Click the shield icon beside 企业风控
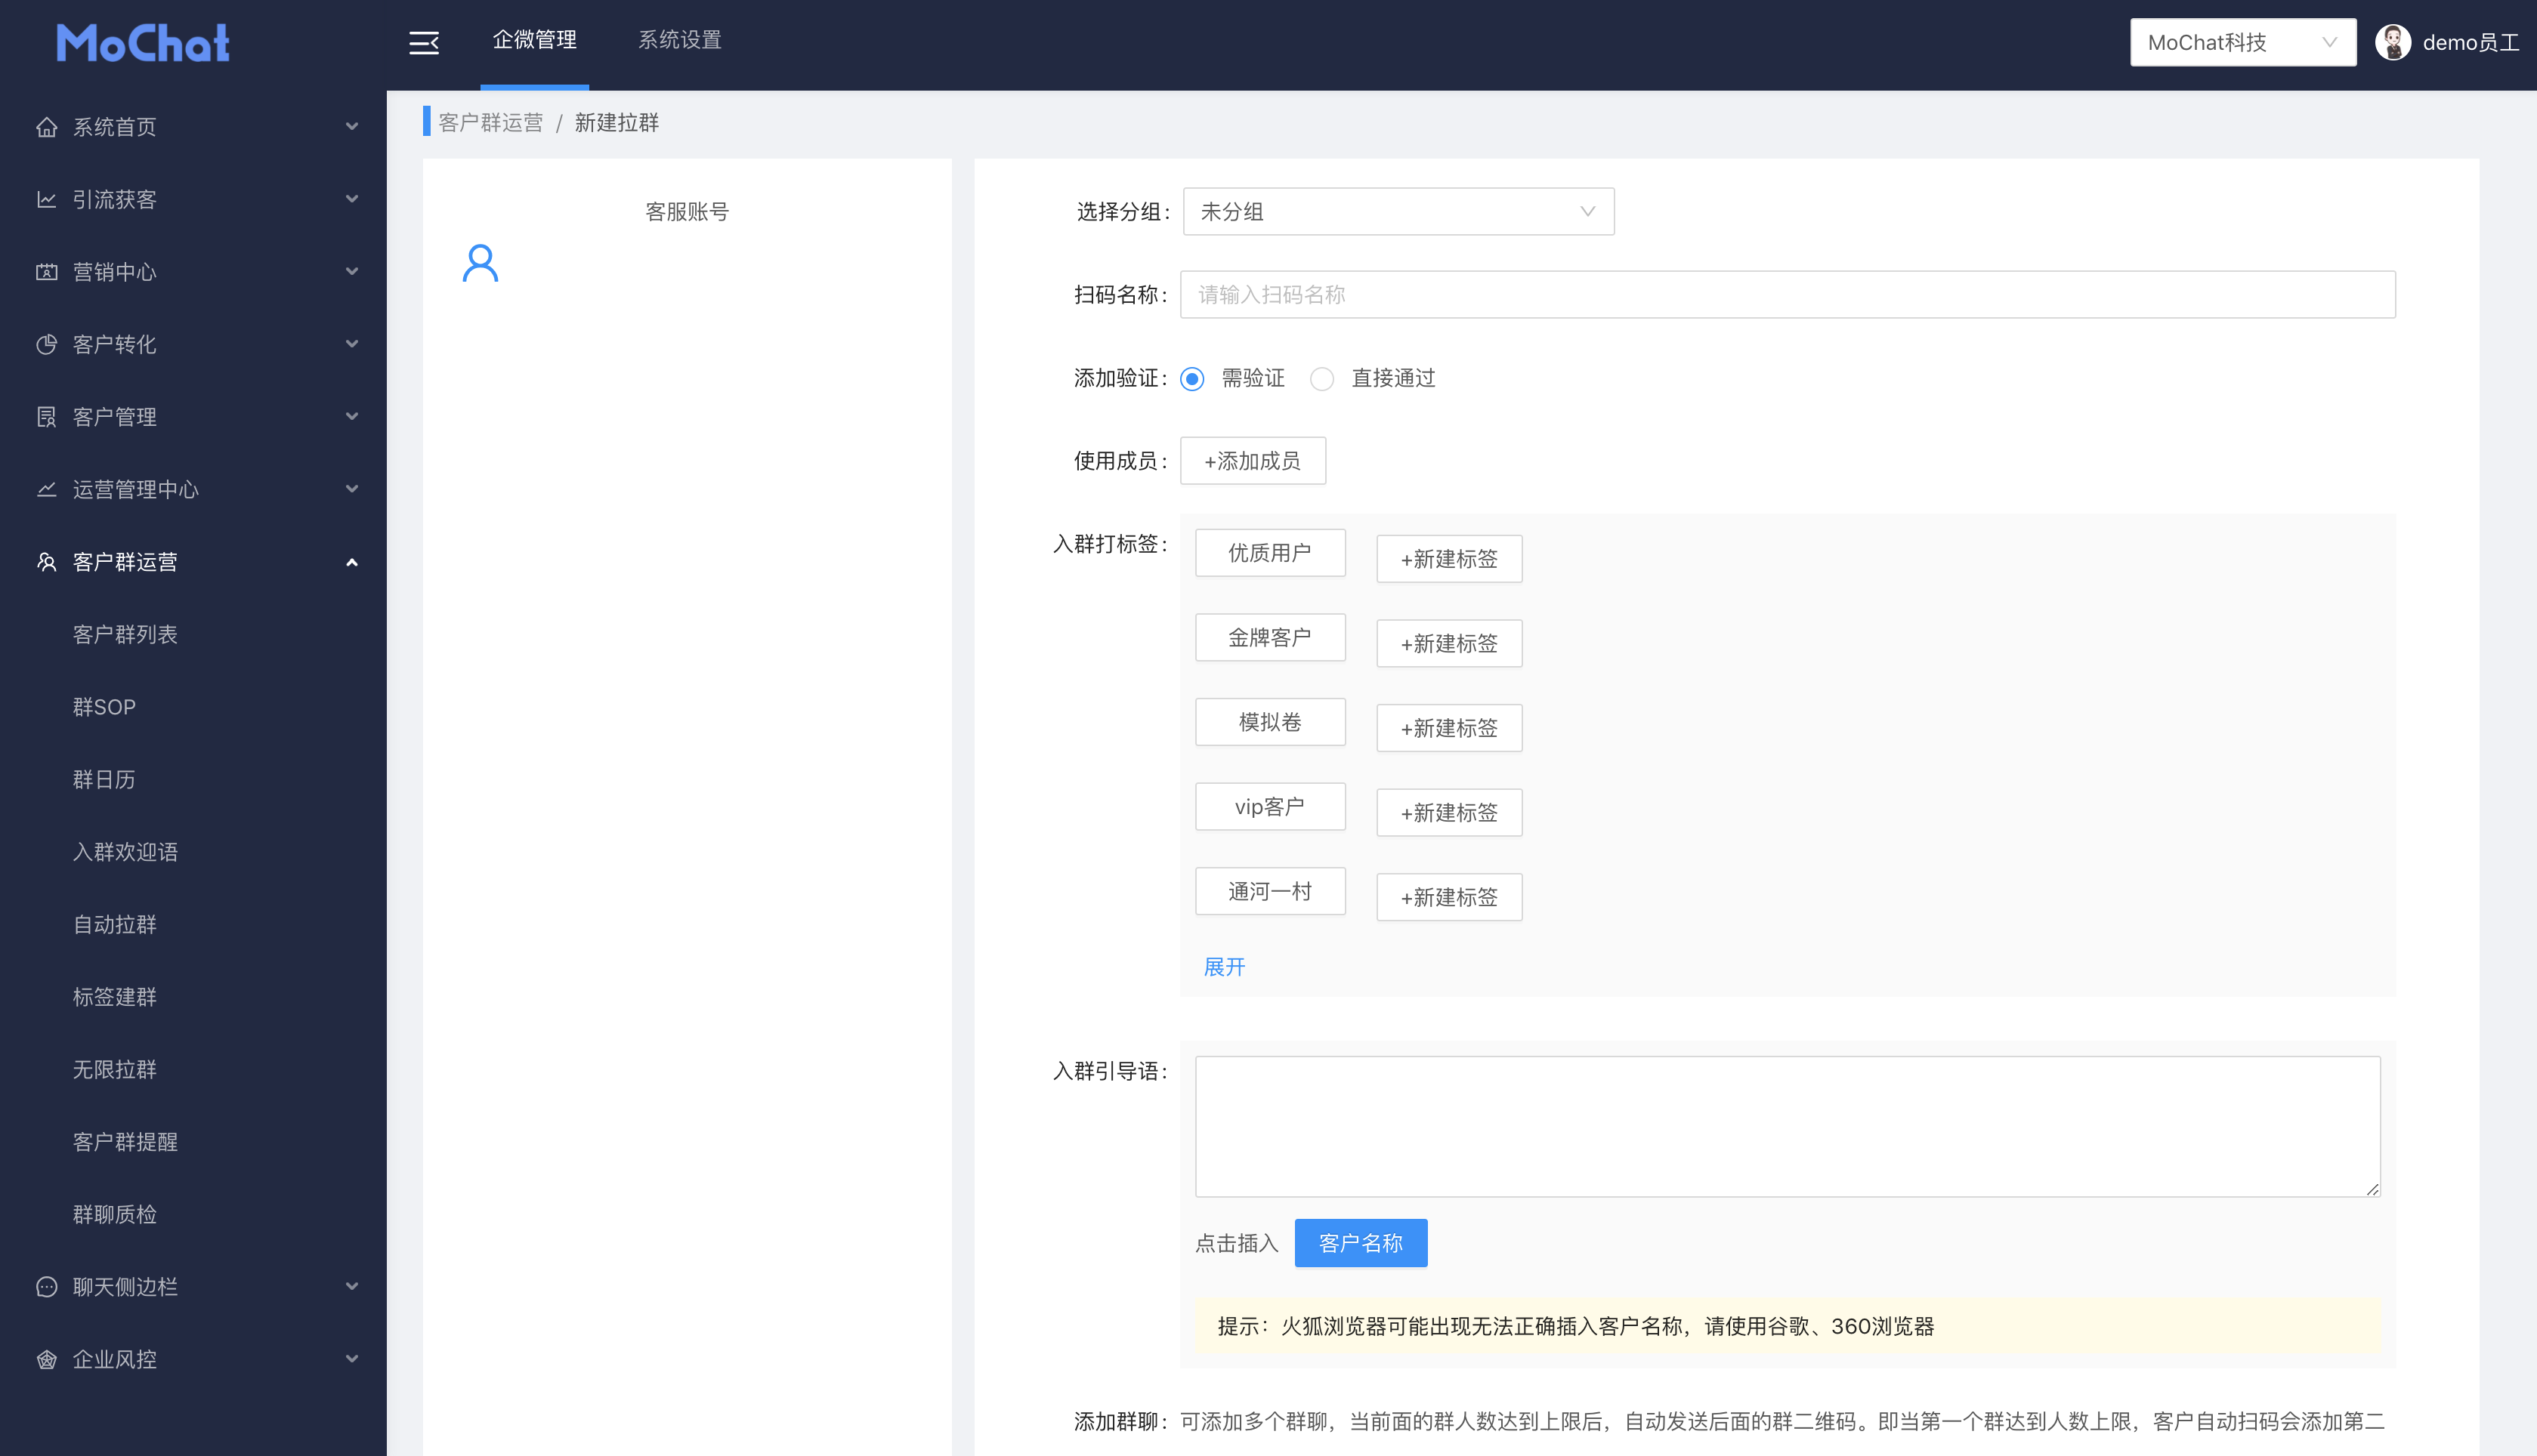This screenshot has height=1456, width=2537. click(x=46, y=1359)
